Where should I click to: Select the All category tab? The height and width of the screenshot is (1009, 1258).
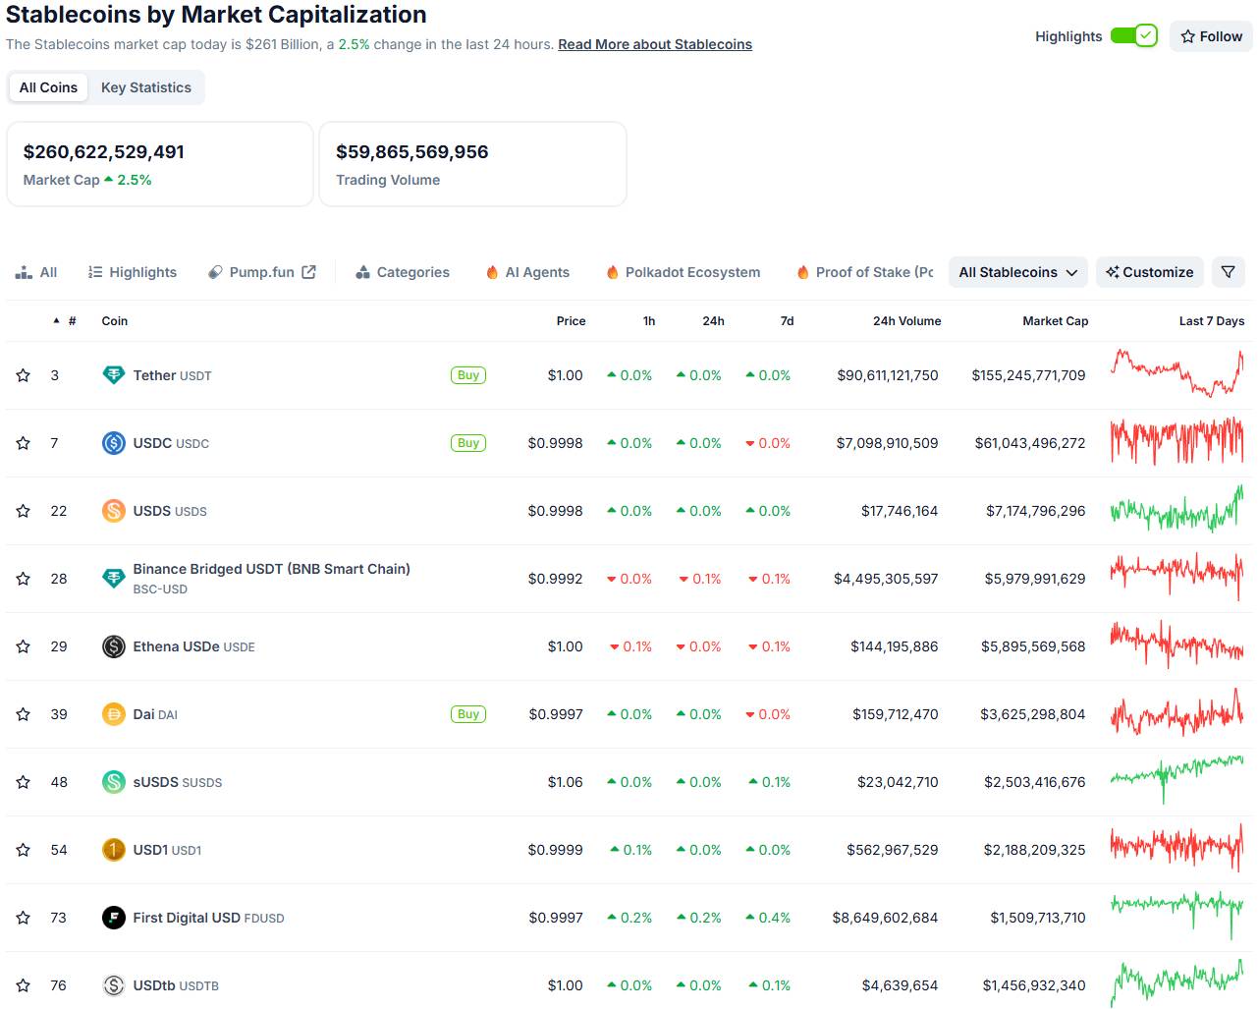click(36, 272)
